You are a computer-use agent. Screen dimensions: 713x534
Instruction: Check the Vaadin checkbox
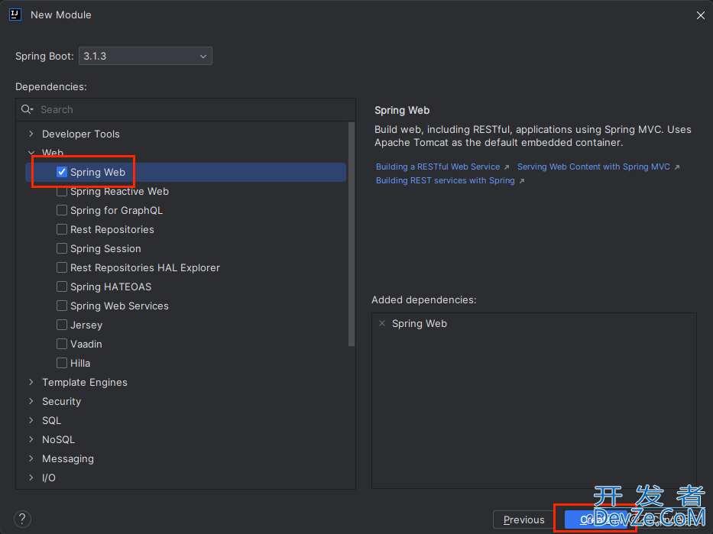coord(62,344)
